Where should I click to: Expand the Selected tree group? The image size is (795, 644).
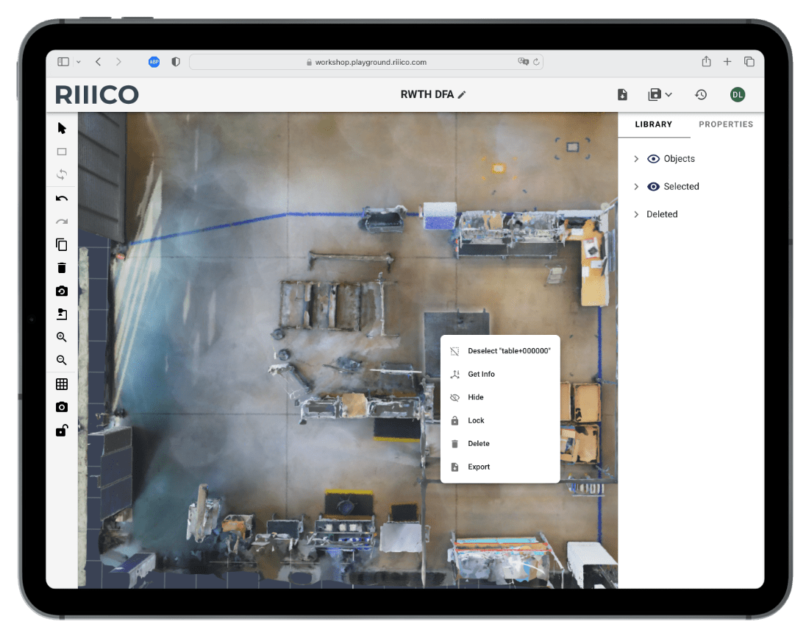pos(636,187)
